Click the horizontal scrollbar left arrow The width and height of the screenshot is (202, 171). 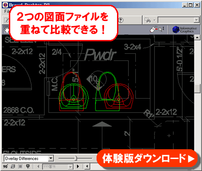coord(87,167)
